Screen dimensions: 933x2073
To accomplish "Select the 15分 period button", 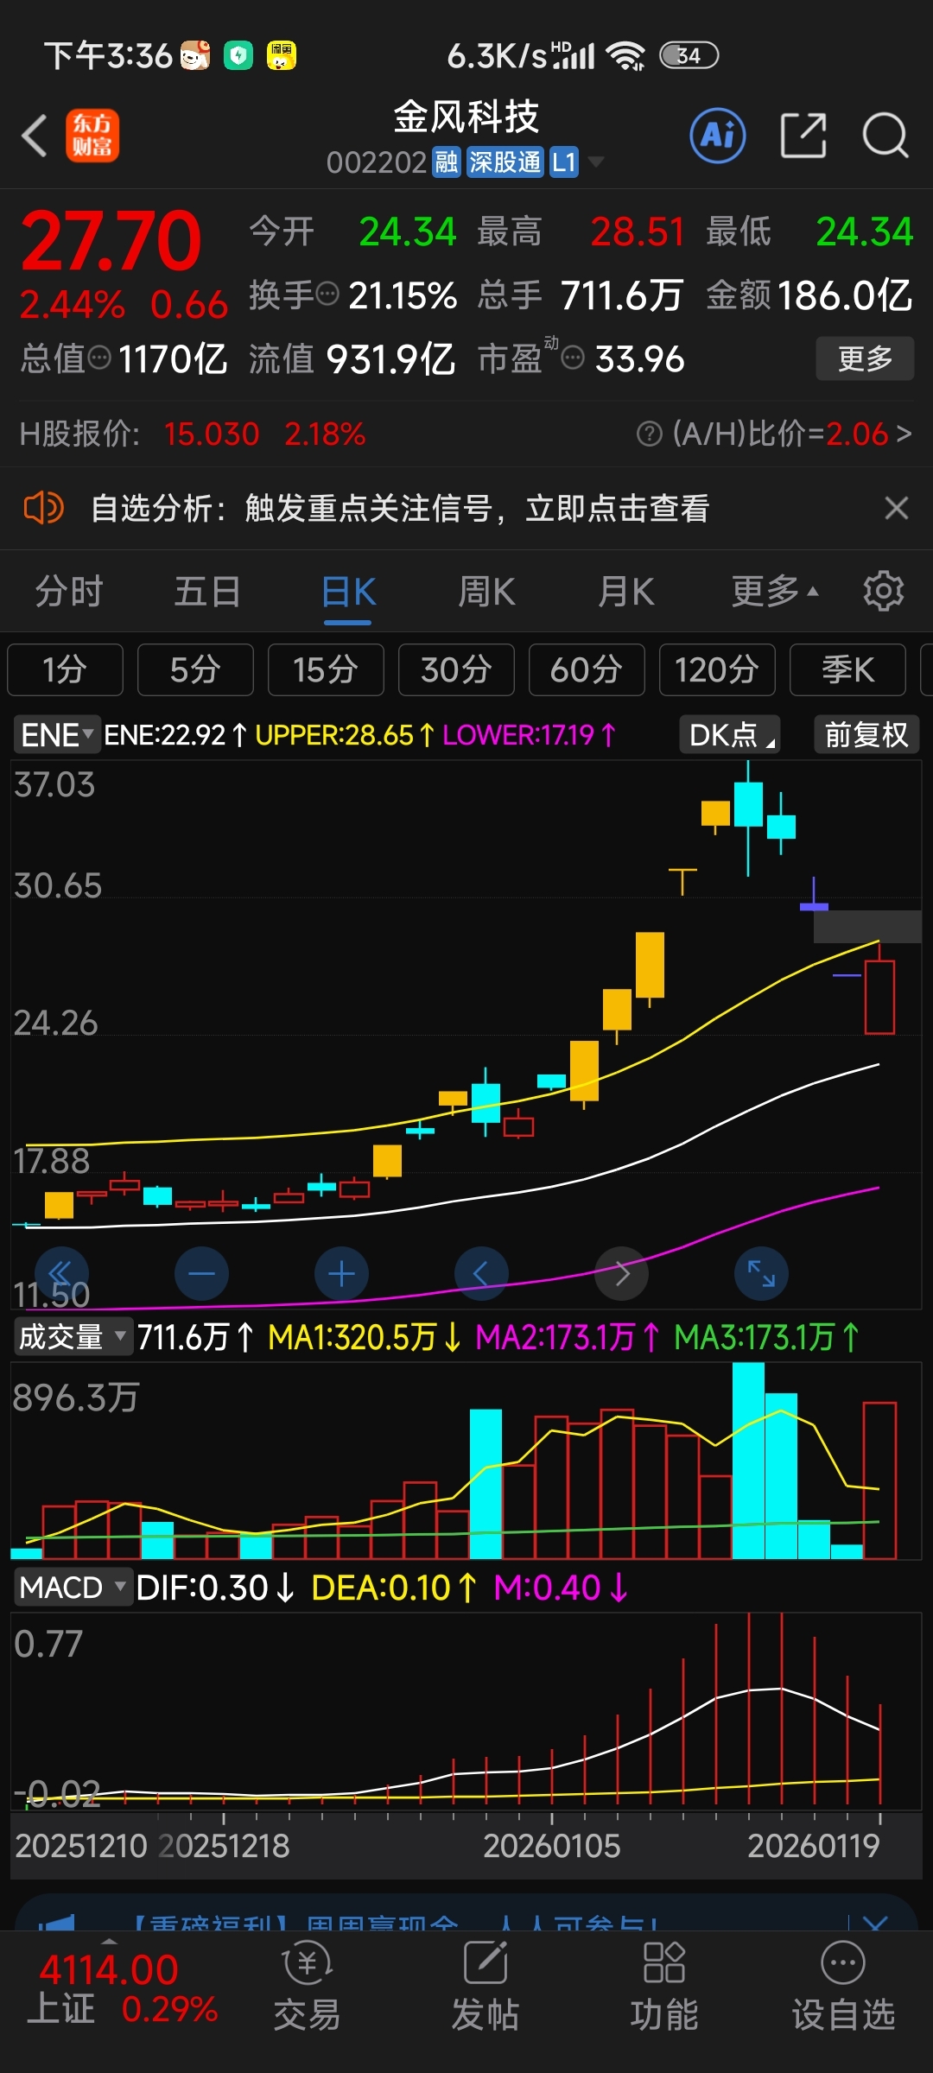I will pyautogui.click(x=326, y=669).
